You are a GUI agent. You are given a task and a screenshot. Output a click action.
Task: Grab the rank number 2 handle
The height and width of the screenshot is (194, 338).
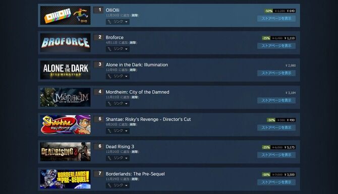click(x=98, y=37)
